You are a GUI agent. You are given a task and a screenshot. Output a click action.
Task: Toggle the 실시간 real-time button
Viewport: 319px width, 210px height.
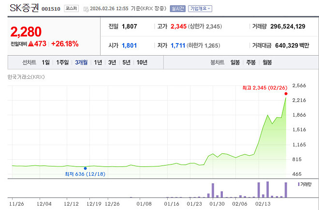tap(177, 9)
